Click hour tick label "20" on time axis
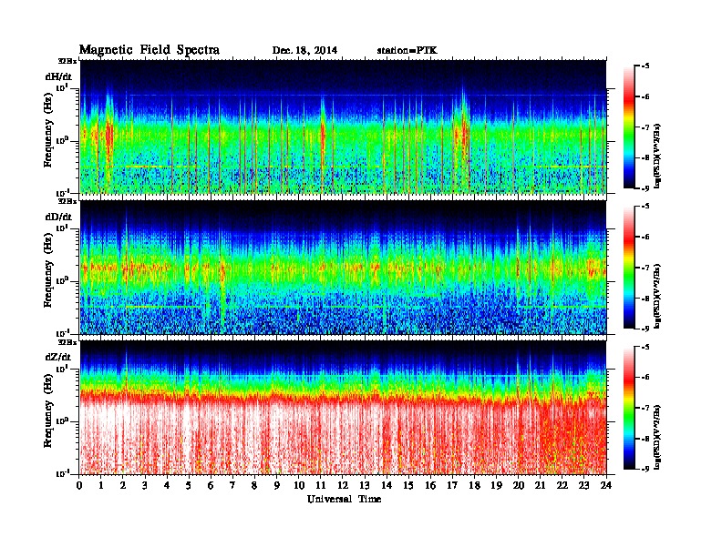The height and width of the screenshot is (557, 722). (519, 485)
